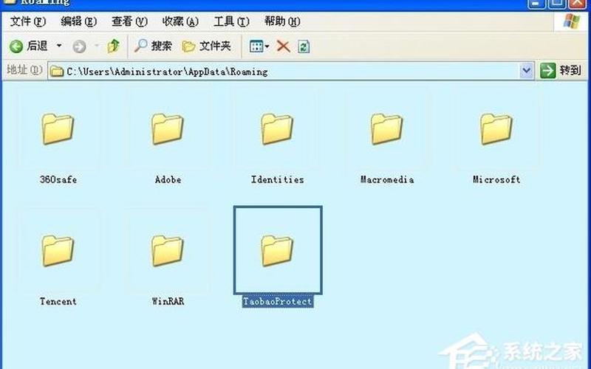
Task: Open the Back history dropdown arrow
Action: [59, 46]
